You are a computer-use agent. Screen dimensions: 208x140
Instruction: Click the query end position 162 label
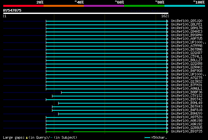pyautogui.click(x=164, y=16)
